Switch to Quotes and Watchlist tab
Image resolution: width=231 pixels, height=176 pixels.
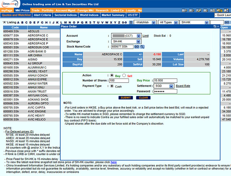tap(16, 15)
